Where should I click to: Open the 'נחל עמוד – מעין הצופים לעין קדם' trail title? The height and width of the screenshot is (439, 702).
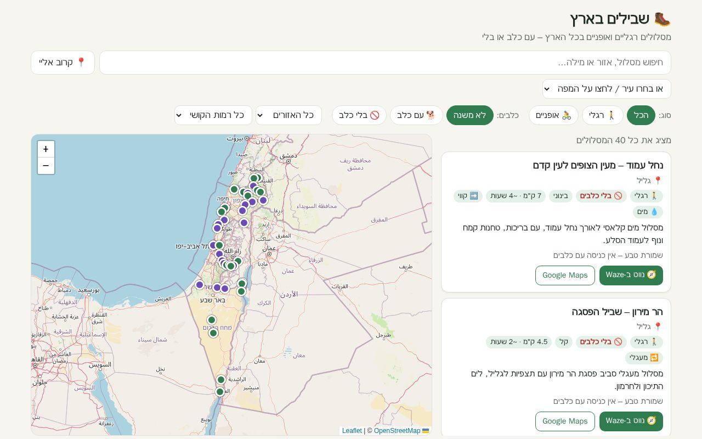pos(598,166)
